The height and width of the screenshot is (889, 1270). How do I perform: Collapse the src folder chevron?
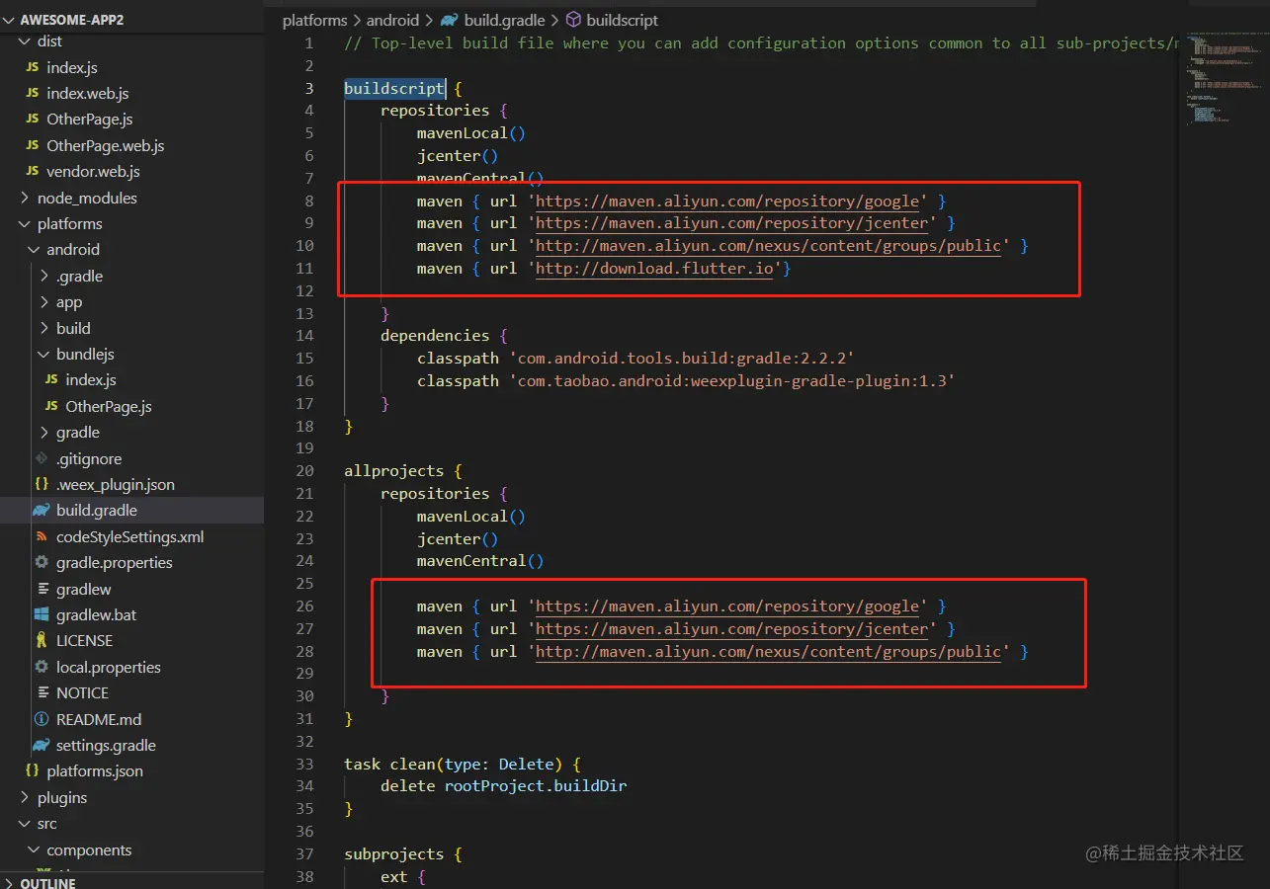pyautogui.click(x=26, y=824)
